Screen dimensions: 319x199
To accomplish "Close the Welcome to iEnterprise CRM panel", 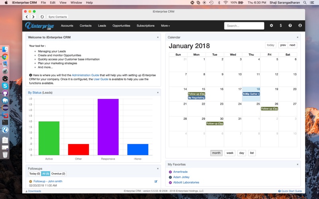I will (158, 37).
